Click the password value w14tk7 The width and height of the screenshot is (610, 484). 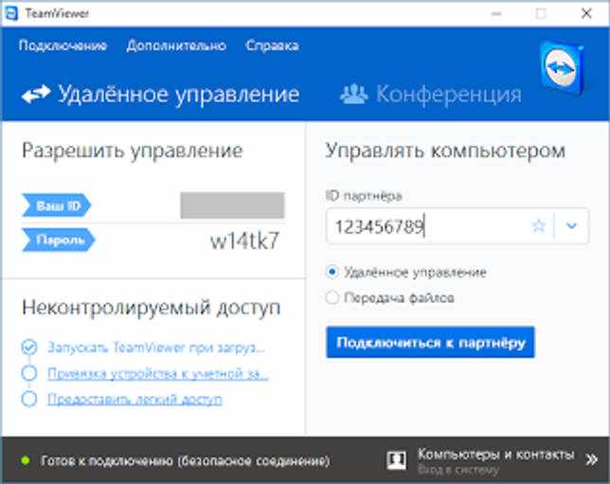pyautogui.click(x=244, y=241)
